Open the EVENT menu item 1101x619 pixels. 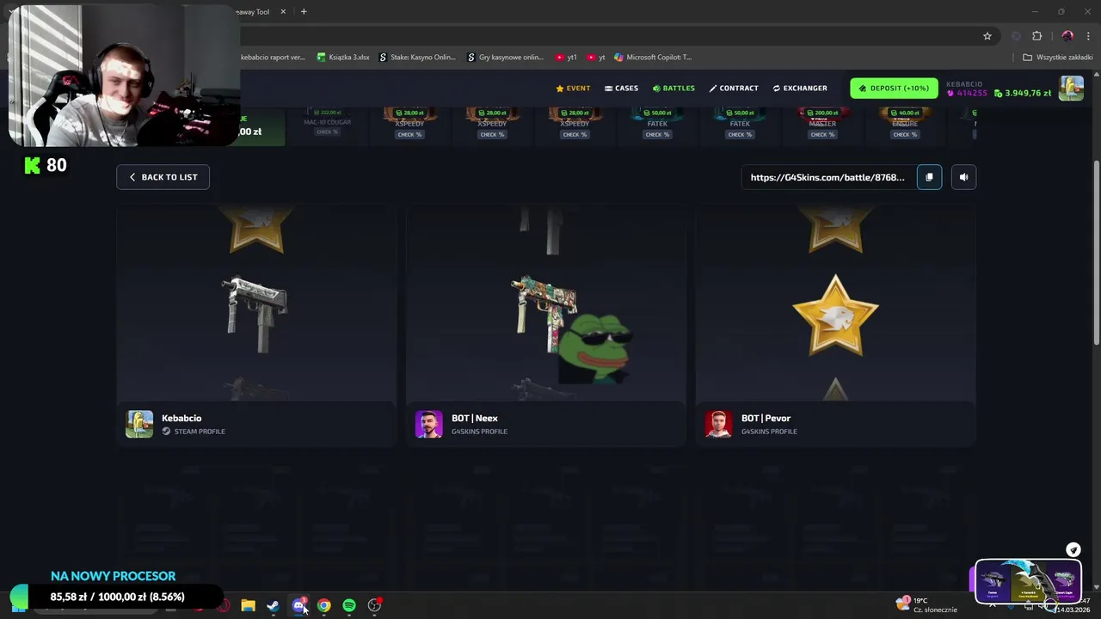573,89
